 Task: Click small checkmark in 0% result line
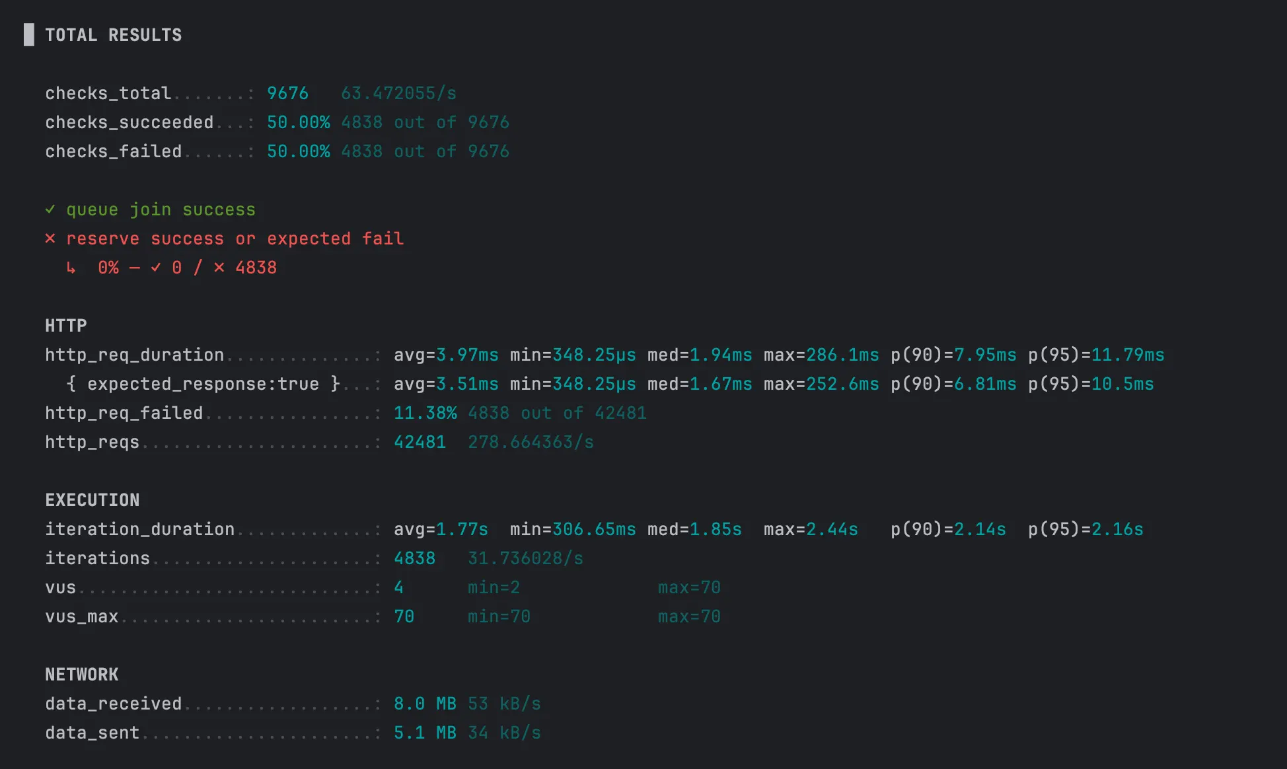tap(156, 268)
